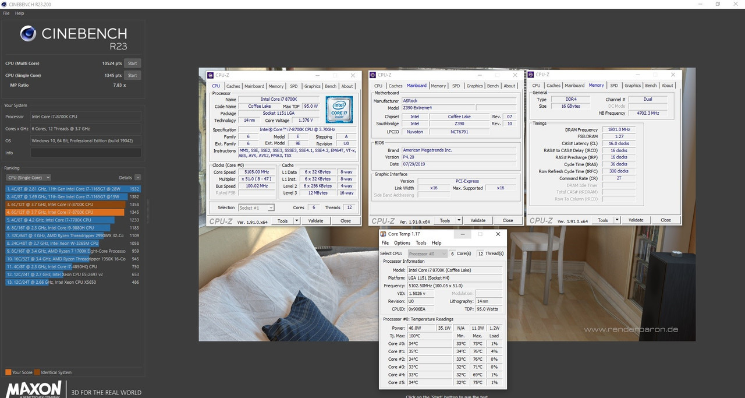Click the Core Speed value 5105.00 MHz
The image size is (745, 398).
(x=257, y=172)
